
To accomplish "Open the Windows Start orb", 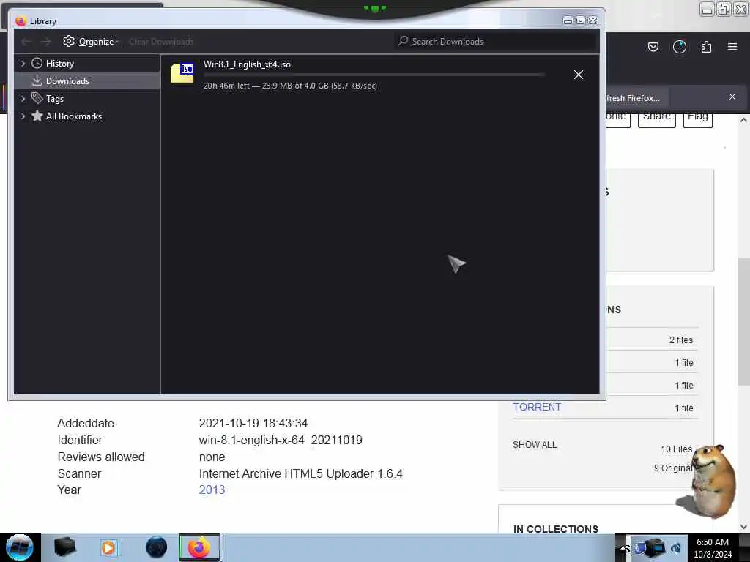I will [19, 547].
